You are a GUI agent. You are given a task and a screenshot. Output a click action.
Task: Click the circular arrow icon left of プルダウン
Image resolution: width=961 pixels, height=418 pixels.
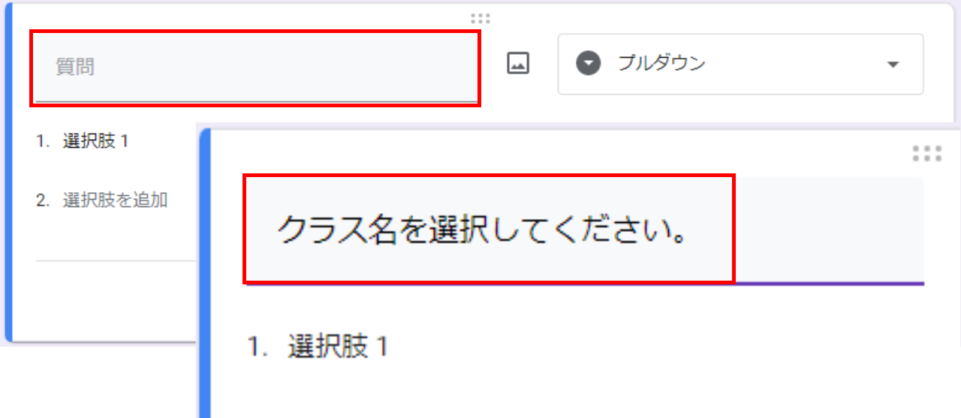pos(589,64)
